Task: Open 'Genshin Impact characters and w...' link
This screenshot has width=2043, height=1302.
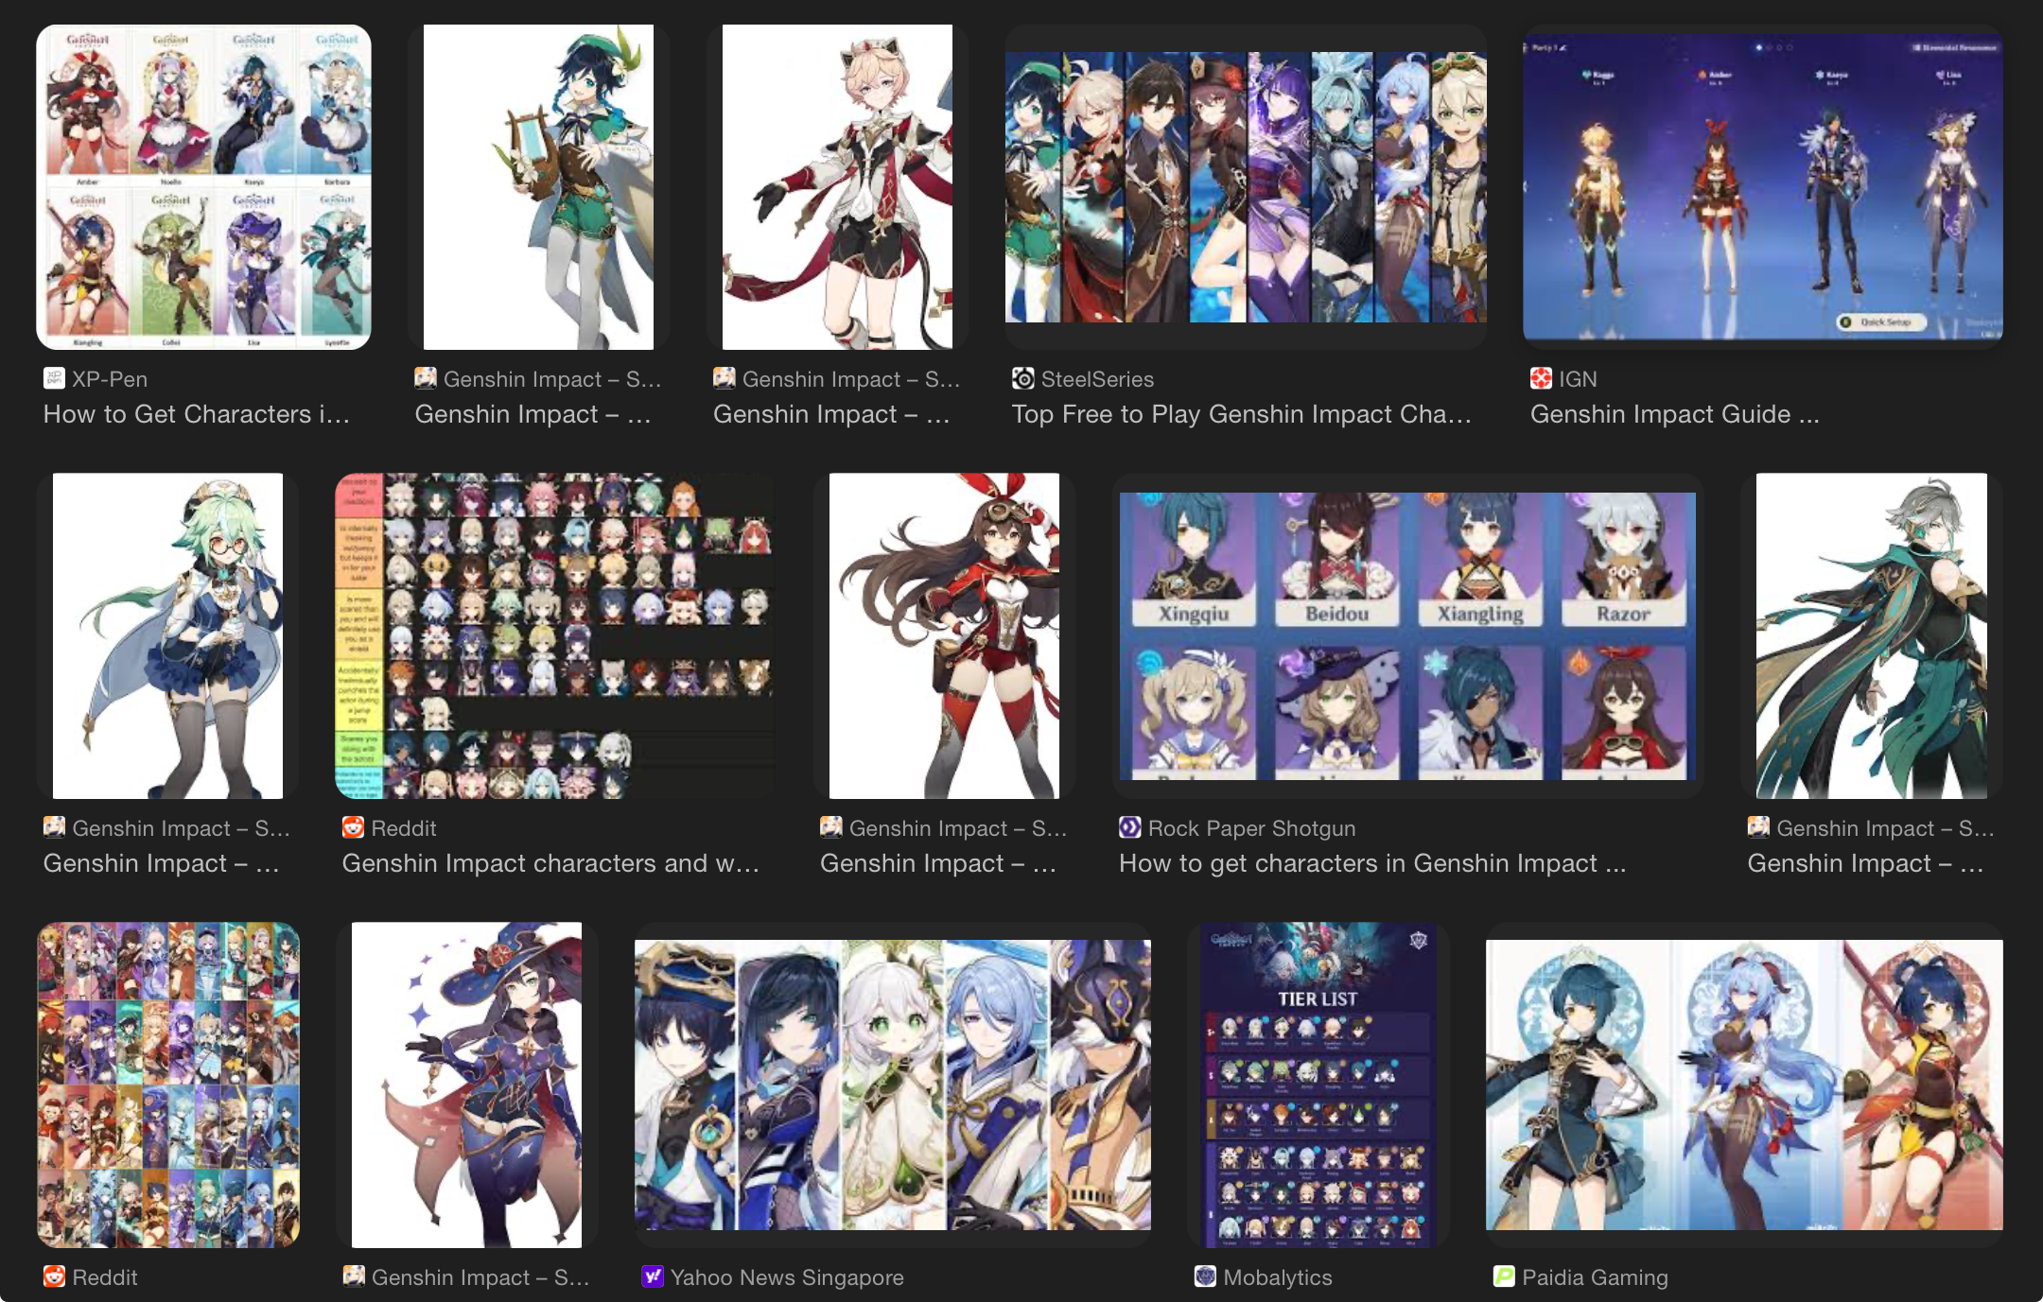Action: (x=550, y=863)
